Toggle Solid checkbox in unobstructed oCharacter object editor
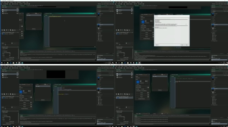 [142, 89]
